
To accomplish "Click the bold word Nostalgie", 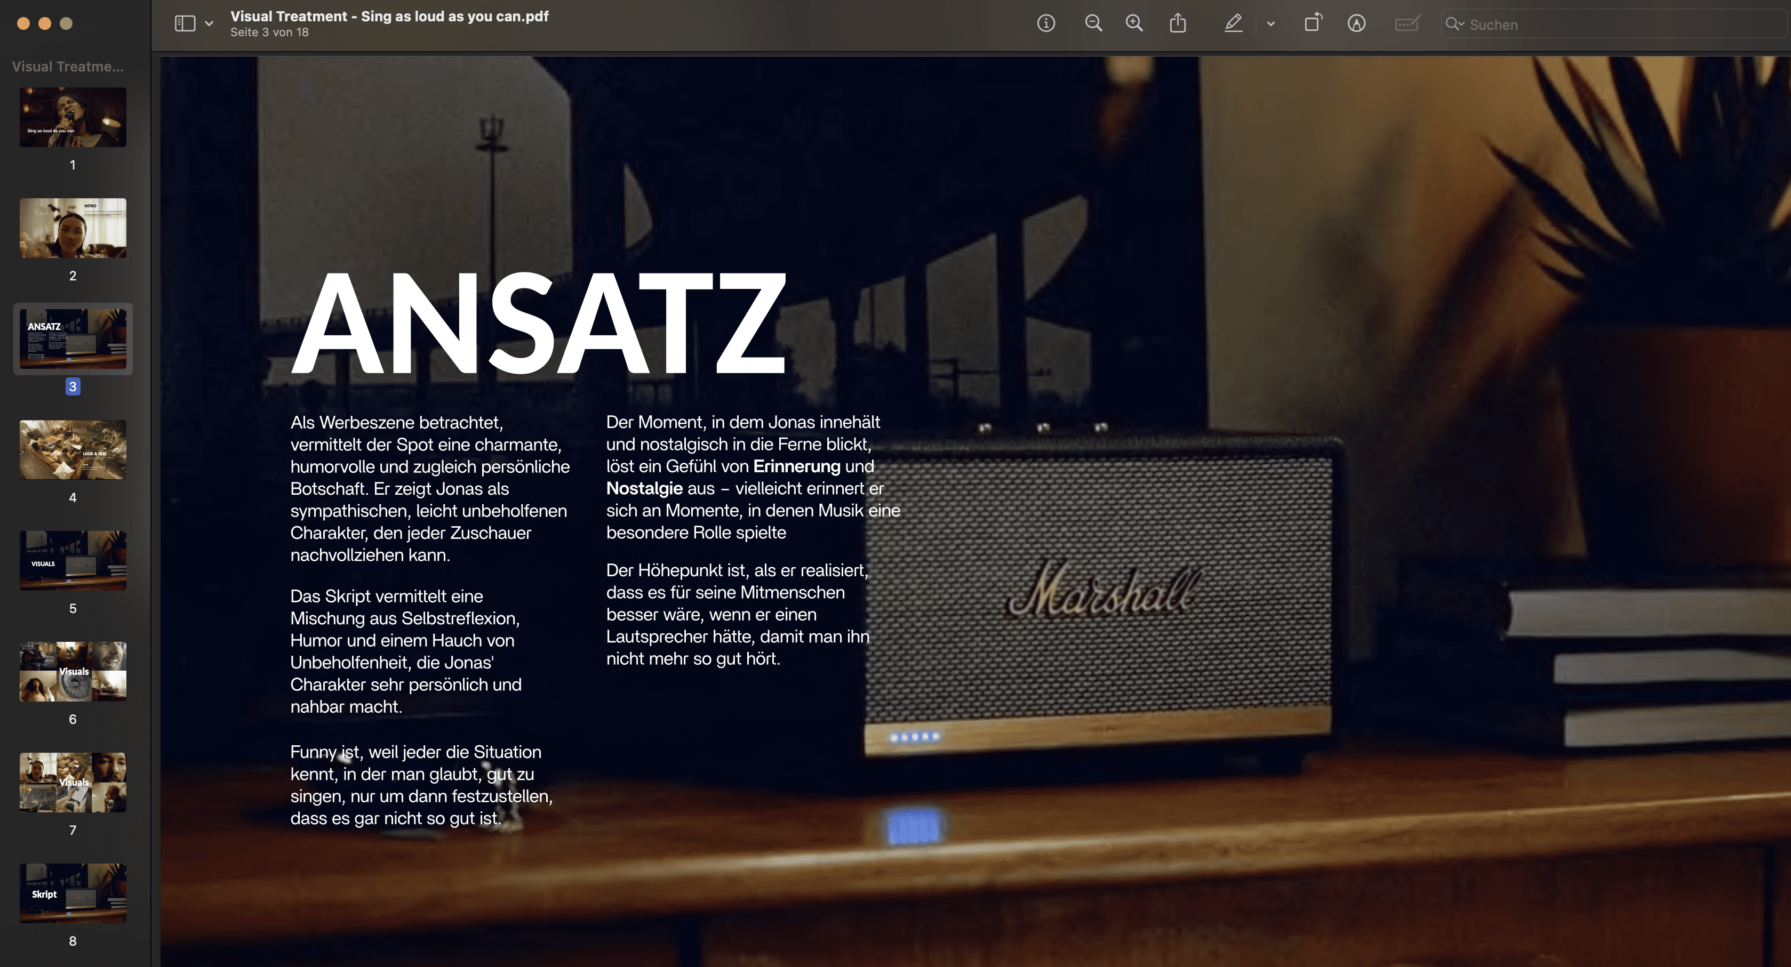I will (644, 489).
